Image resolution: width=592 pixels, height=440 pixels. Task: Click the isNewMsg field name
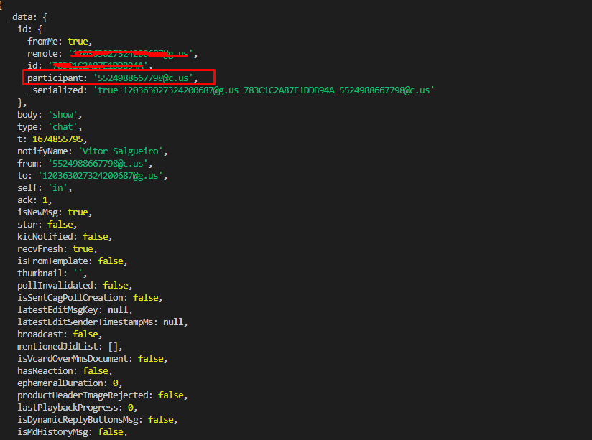click(x=40, y=212)
